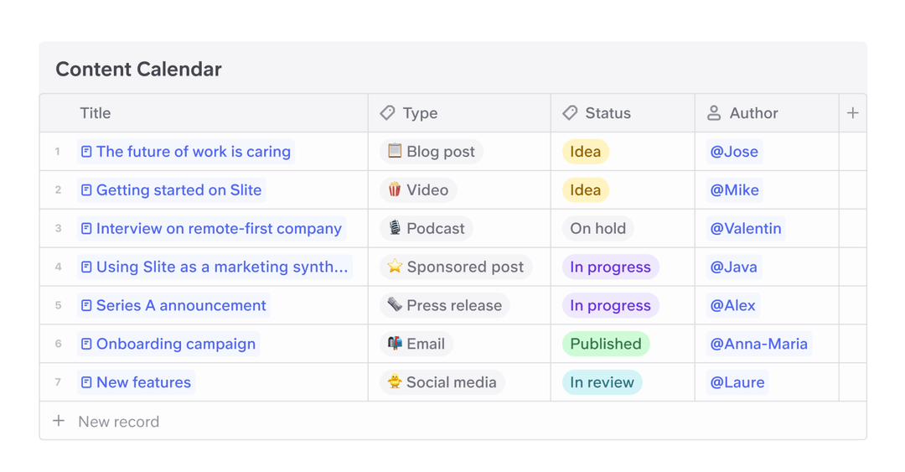Click the doc icon for Onboarding campaign
905x472 pixels.
[x=86, y=345]
